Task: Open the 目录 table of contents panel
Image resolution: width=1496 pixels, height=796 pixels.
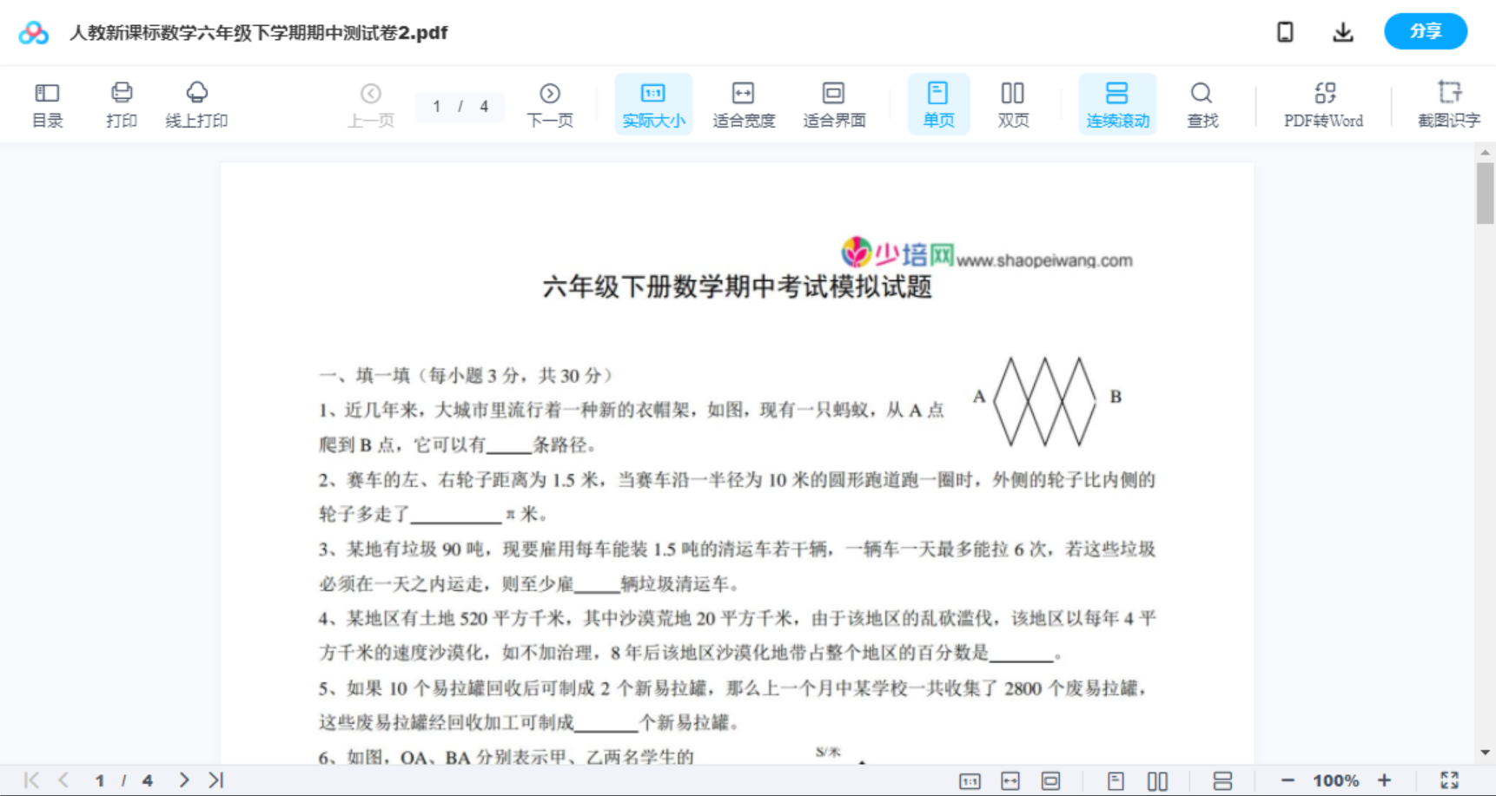Action: coord(47,102)
